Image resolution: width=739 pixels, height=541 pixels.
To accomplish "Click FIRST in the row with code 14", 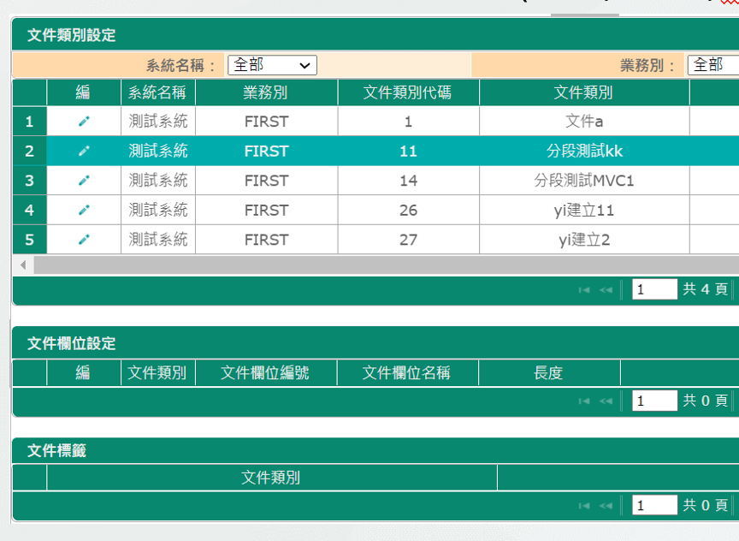I will (266, 181).
